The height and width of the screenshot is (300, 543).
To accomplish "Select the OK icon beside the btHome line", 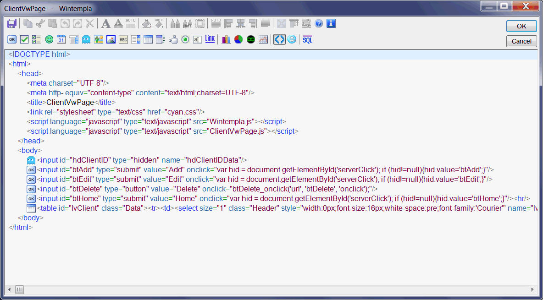I will [x=31, y=199].
